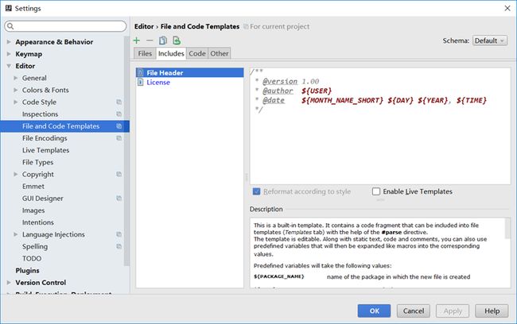Switch to the Code tab
This screenshot has height=324, width=517.
coord(197,53)
